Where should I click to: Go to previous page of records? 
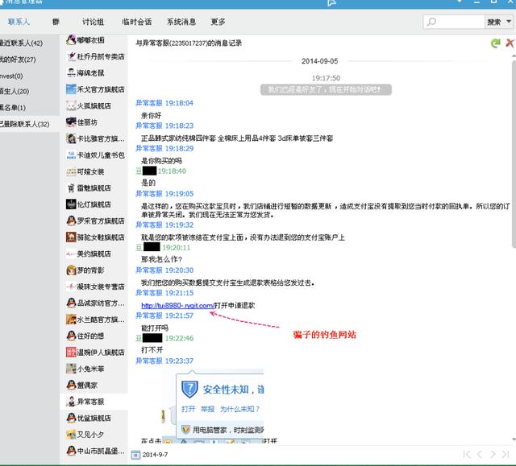(480, 454)
